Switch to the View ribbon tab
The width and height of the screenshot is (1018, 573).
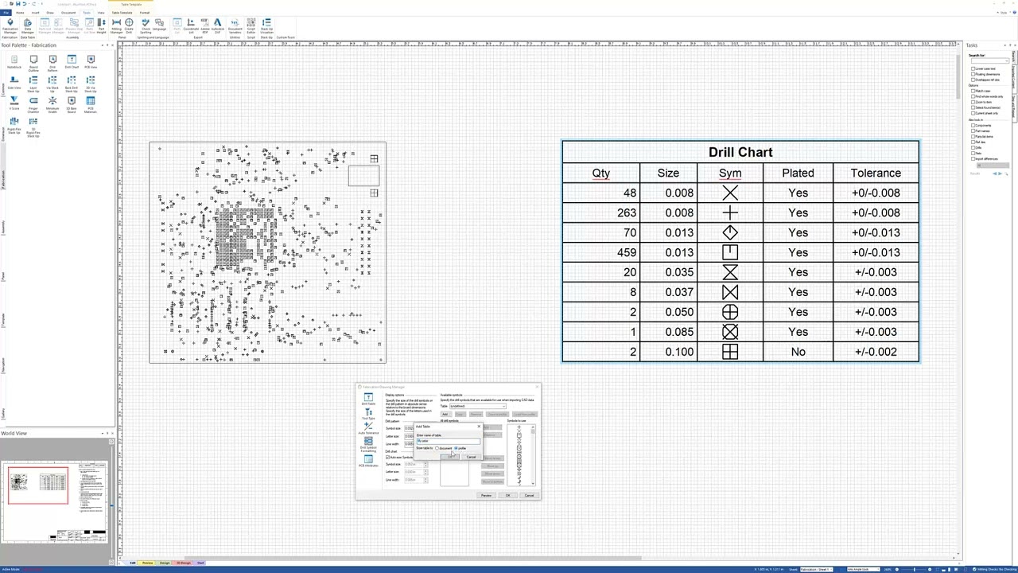tap(101, 13)
